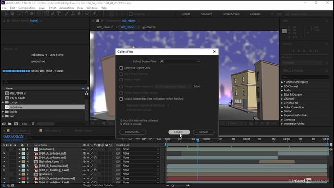Create a new folder in Project panel
334x188 pixels.
pos(10,124)
